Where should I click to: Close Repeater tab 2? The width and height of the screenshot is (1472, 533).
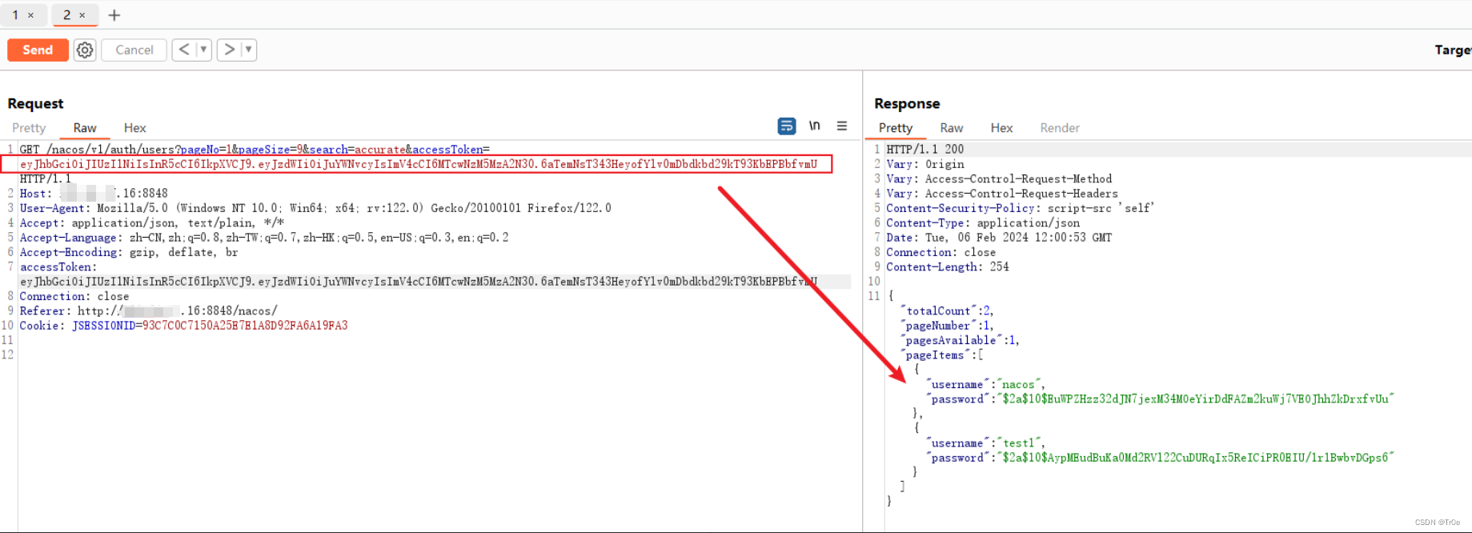click(x=82, y=15)
